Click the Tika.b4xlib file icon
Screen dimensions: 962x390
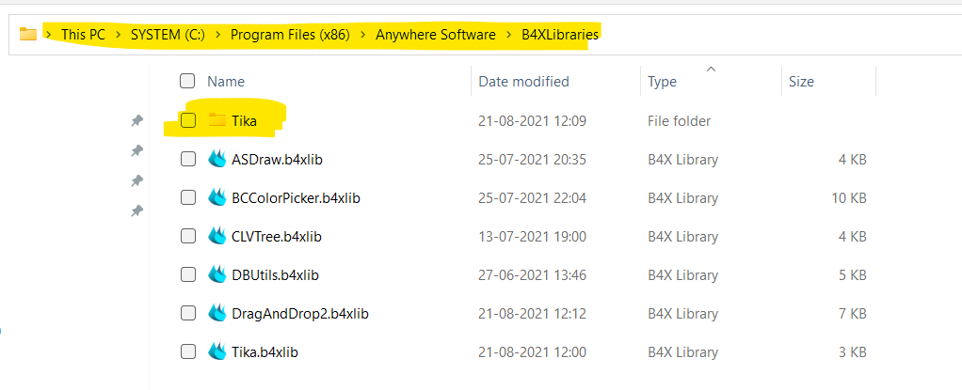point(217,351)
